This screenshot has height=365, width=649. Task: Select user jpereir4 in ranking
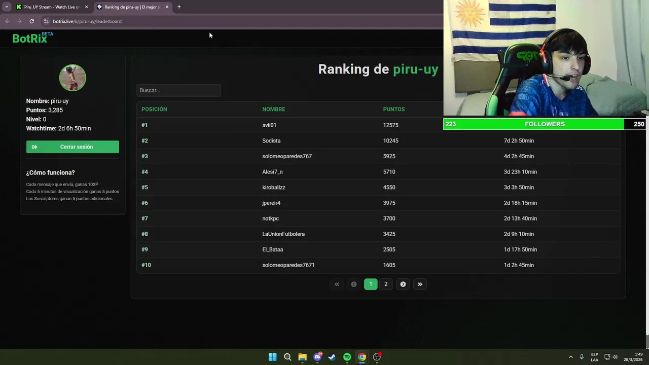click(x=271, y=203)
